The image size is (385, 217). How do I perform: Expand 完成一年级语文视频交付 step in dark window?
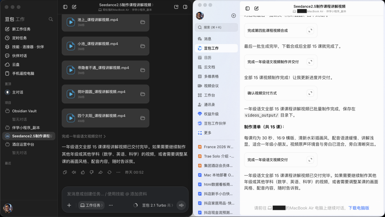tap(84, 136)
